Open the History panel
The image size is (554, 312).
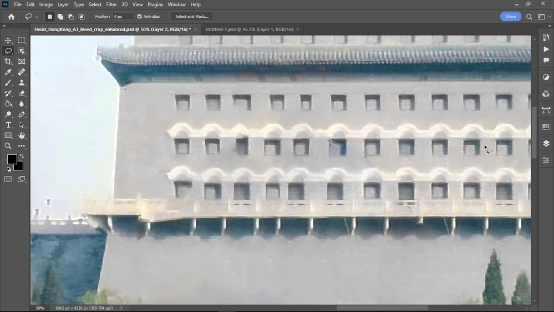pos(546,38)
